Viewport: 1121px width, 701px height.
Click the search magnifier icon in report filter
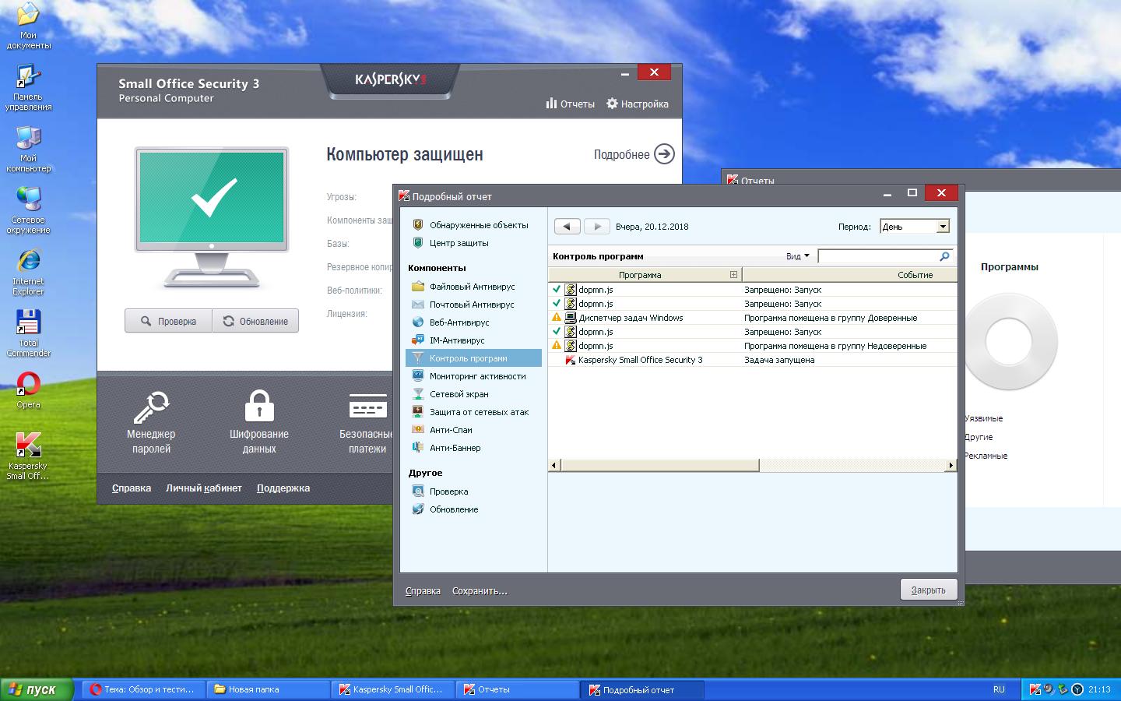tap(944, 256)
